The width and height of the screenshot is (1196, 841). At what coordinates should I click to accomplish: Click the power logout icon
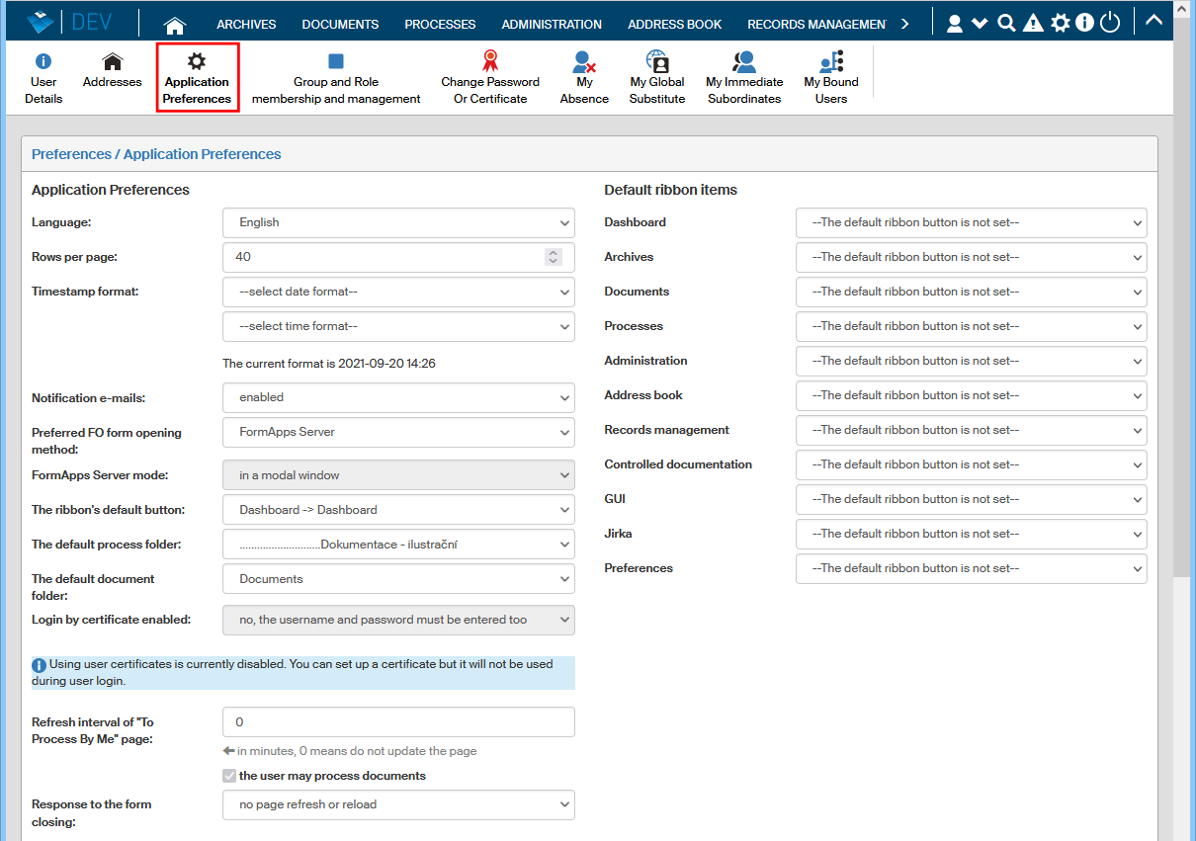(x=1110, y=24)
